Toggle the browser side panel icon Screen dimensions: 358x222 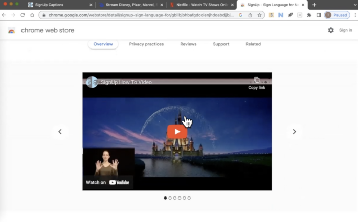point(319,15)
